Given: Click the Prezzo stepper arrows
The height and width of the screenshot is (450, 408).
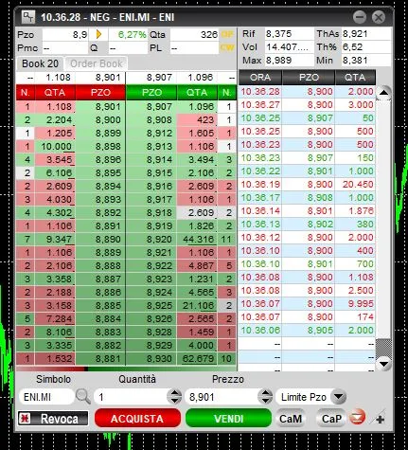Looking at the screenshot, I should (x=265, y=397).
